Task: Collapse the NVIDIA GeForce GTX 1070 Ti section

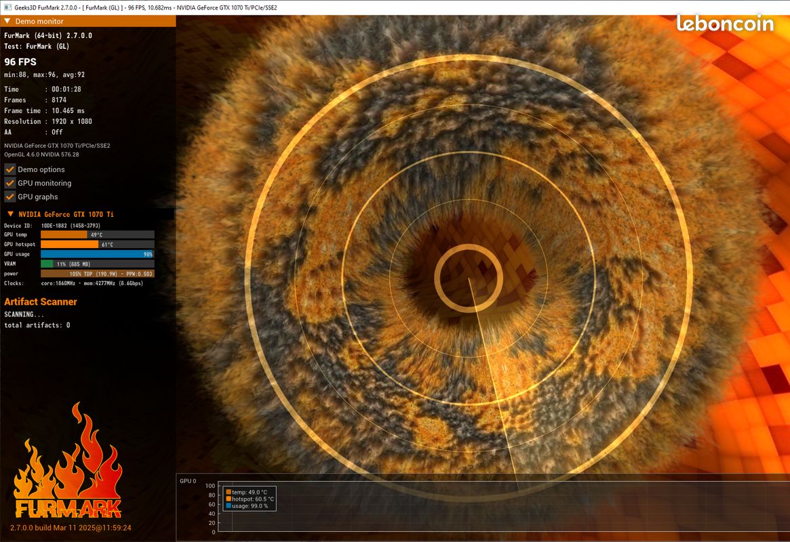Action: 11,214
